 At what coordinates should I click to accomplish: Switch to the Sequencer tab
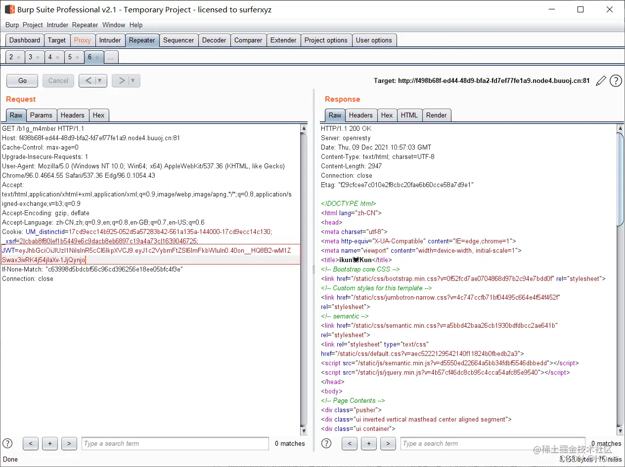(179, 40)
